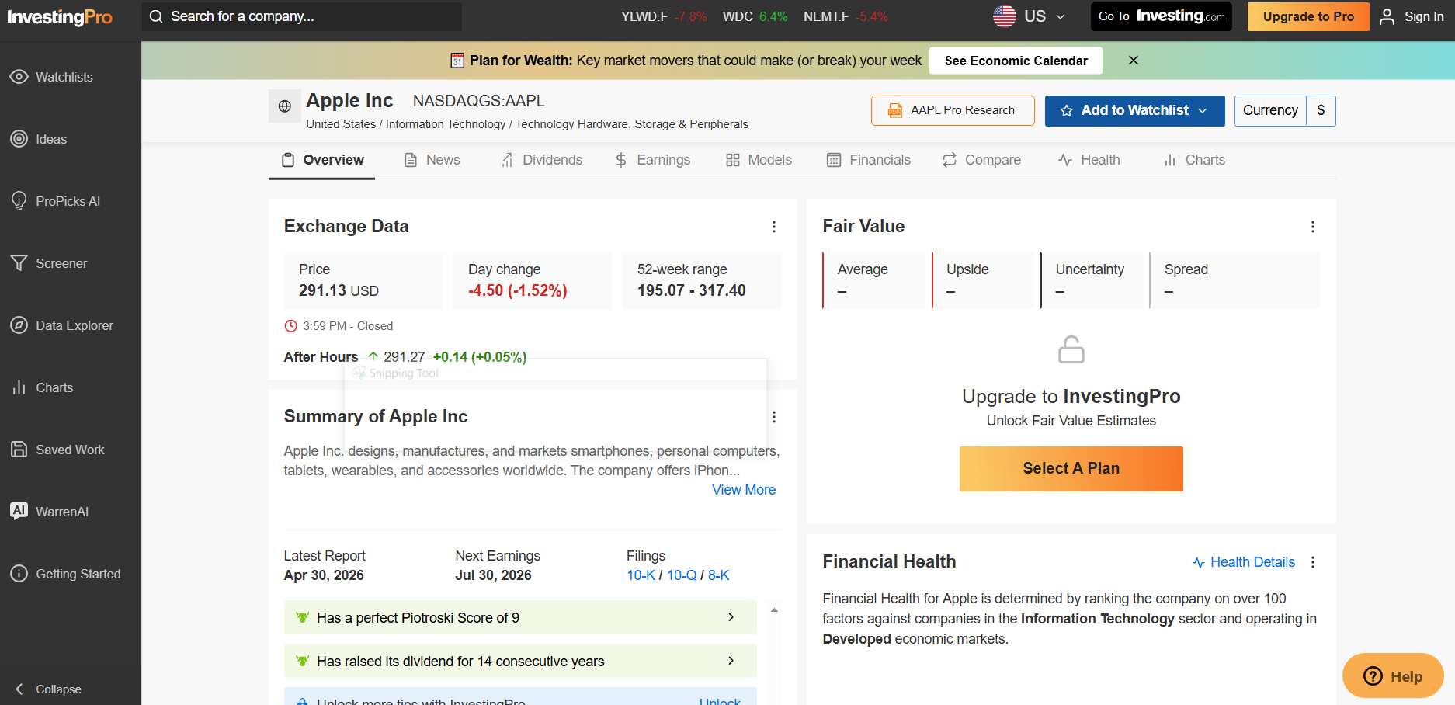Image resolution: width=1455 pixels, height=705 pixels.
Task: Switch to the Compare tab
Action: pyautogui.click(x=981, y=160)
